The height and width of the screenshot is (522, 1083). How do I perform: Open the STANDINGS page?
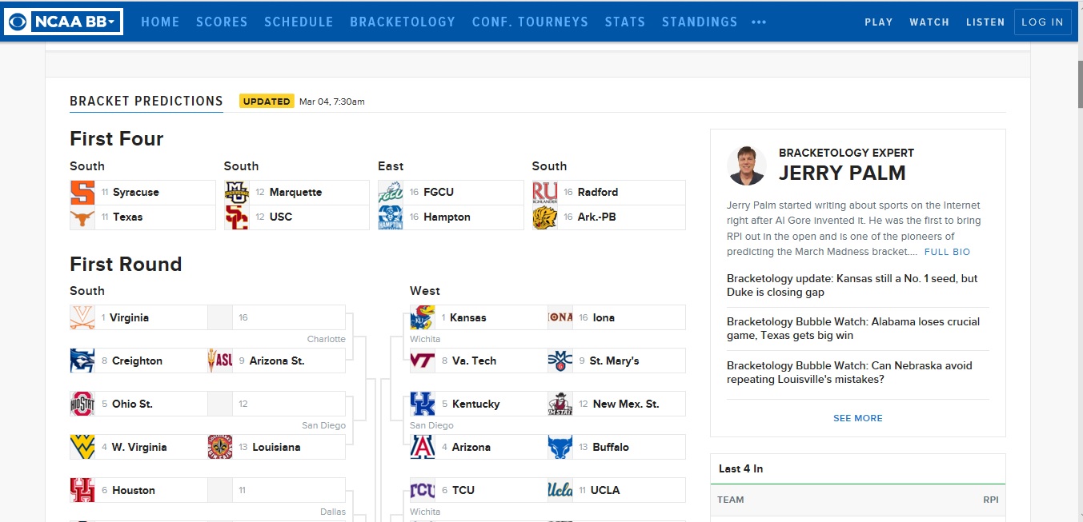coord(700,22)
